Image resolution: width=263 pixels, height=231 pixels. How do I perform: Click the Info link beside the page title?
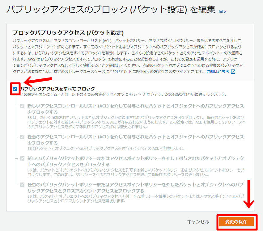pos(223,11)
